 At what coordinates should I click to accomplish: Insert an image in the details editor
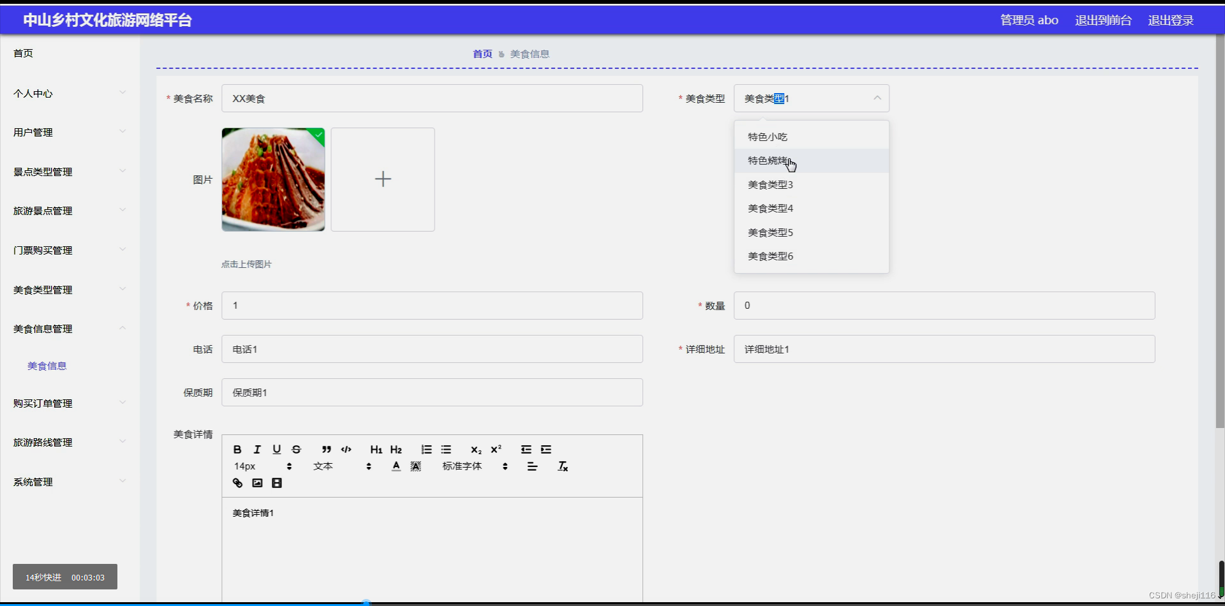click(256, 483)
